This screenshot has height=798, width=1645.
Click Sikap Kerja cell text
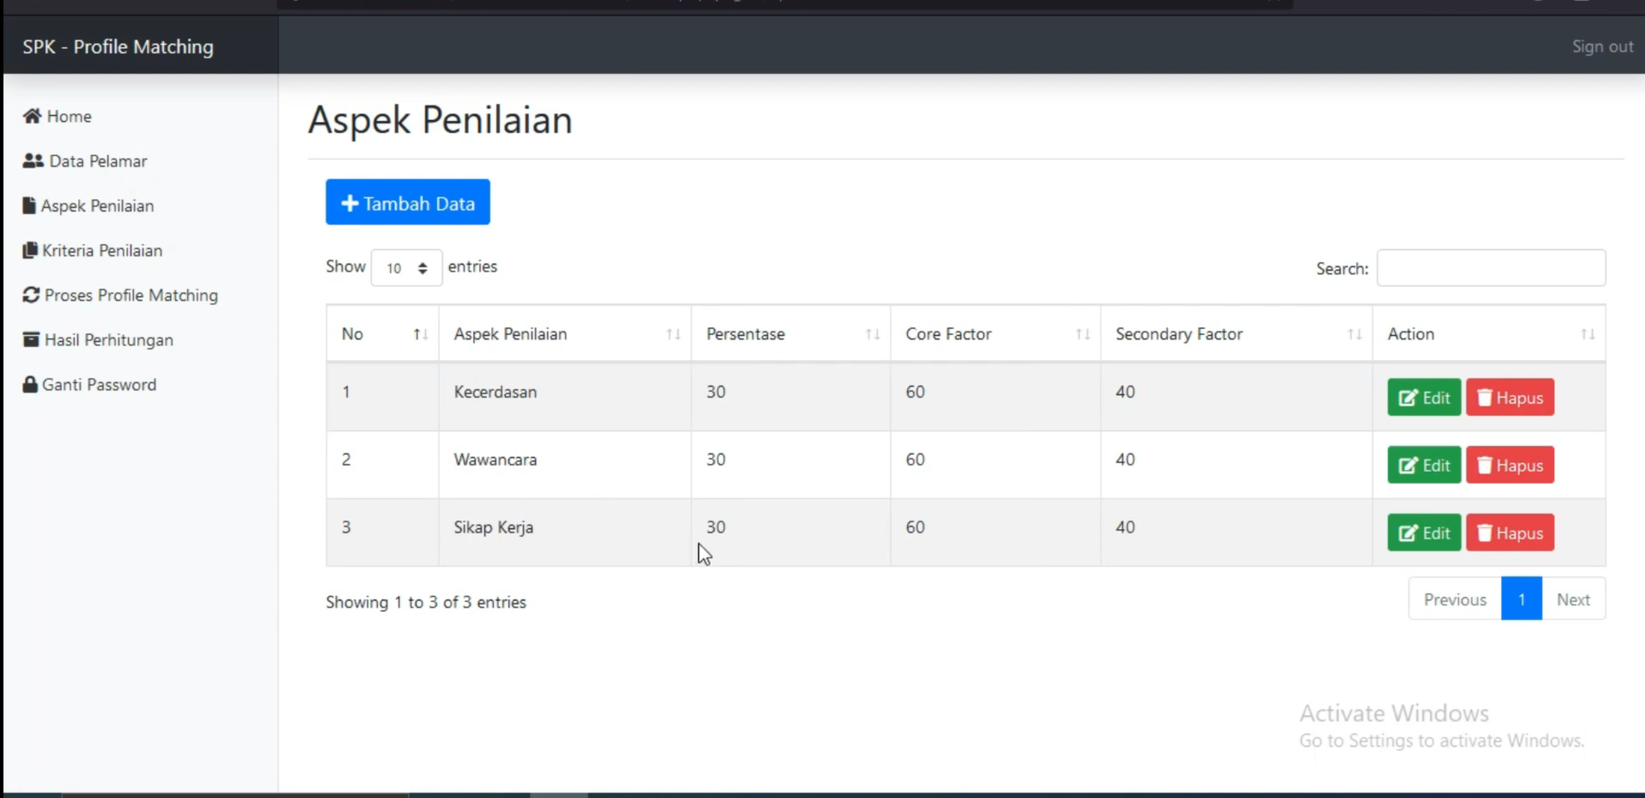pos(494,528)
